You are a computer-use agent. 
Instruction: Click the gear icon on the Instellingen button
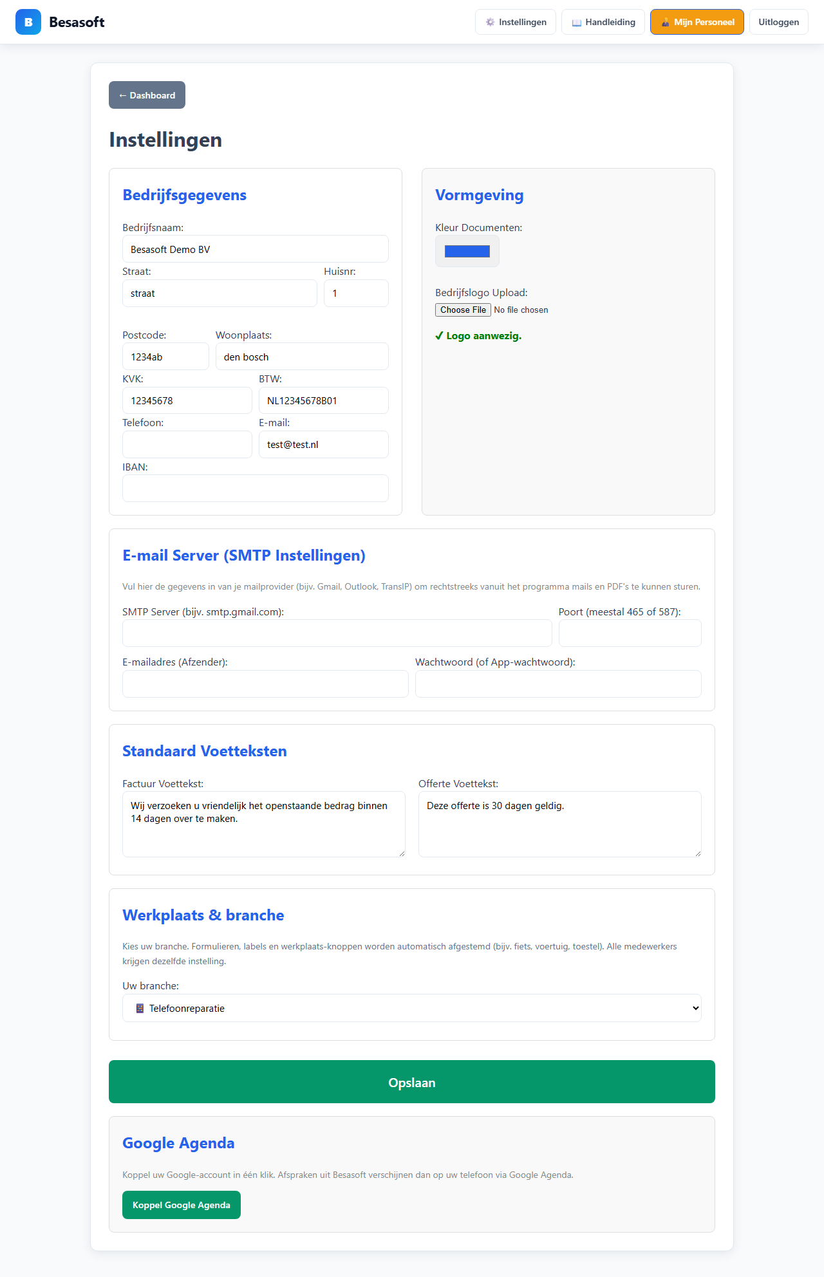pos(491,22)
